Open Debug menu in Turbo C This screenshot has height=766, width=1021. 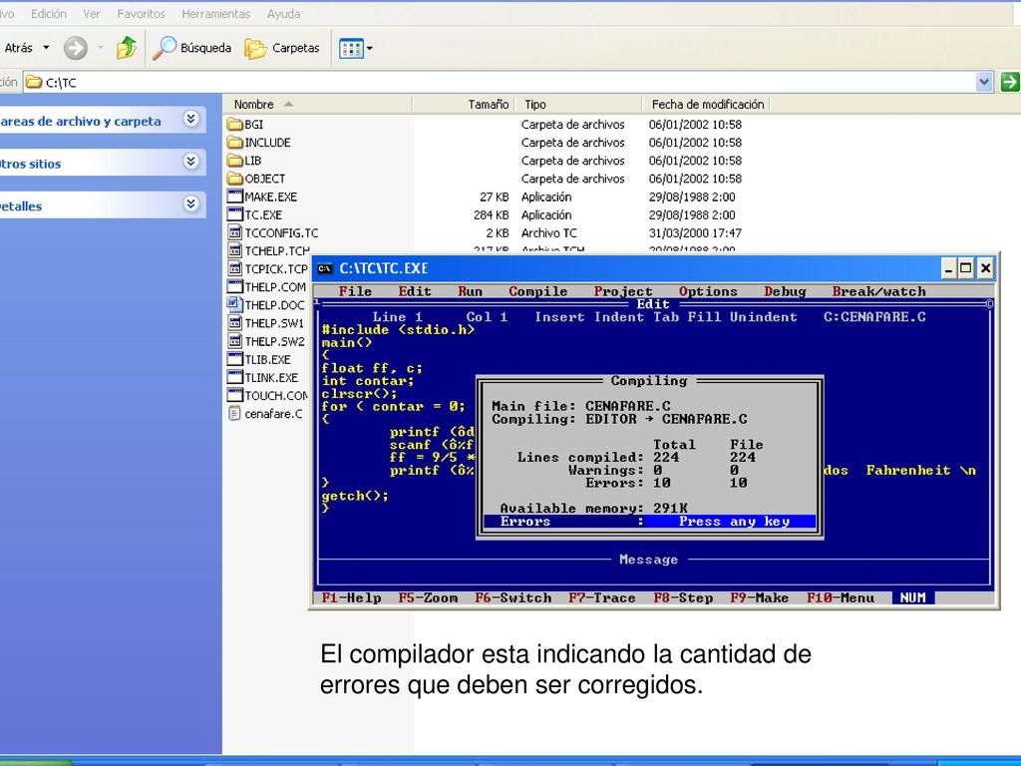785,292
